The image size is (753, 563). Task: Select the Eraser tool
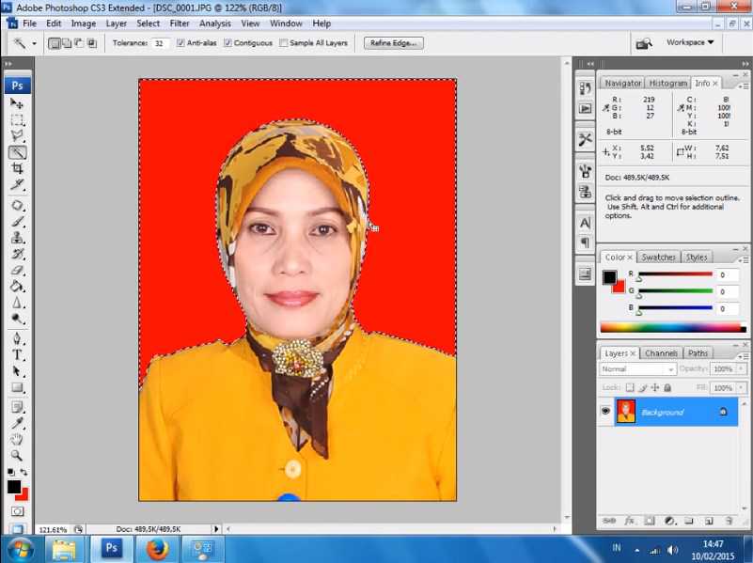coord(17,270)
